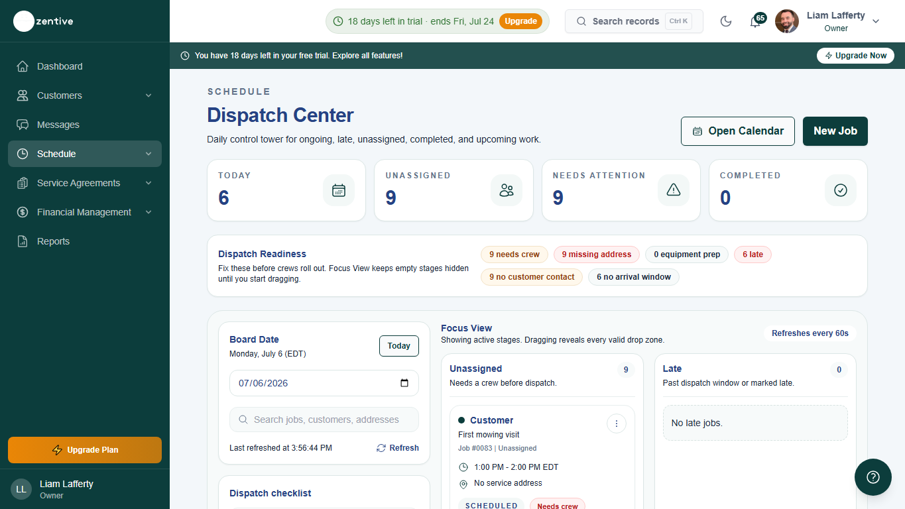Click the location pin icon on job card
The image size is (905, 509).
point(463,484)
